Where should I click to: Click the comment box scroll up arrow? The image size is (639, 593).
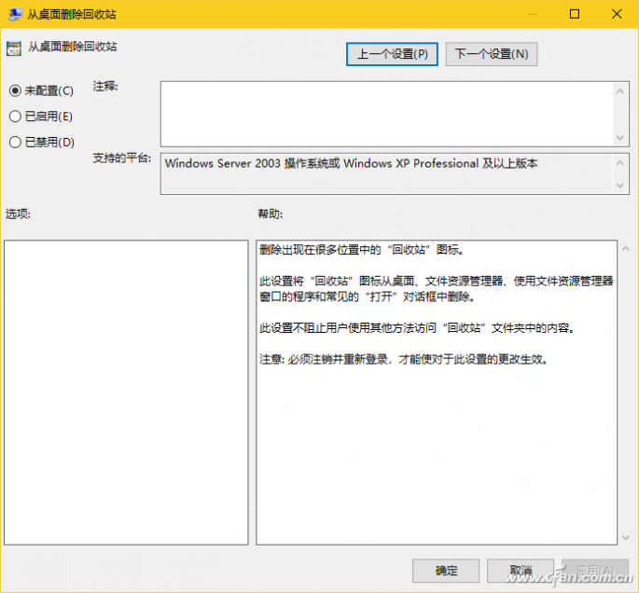point(620,91)
